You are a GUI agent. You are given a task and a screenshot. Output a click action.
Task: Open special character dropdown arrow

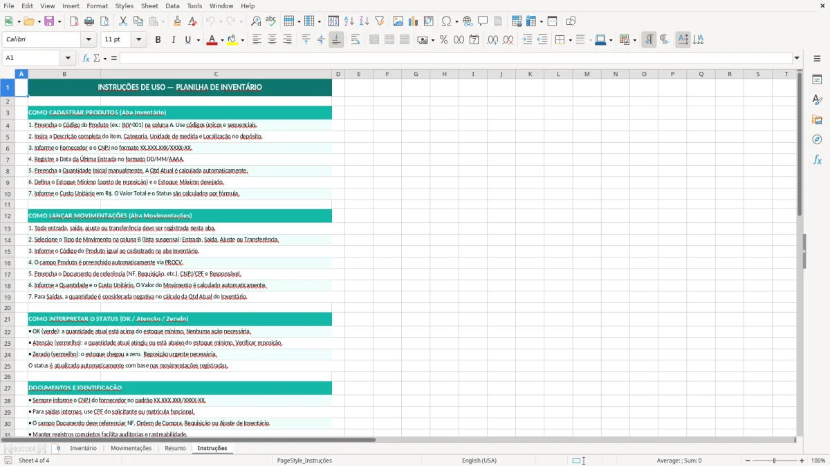coord(456,21)
